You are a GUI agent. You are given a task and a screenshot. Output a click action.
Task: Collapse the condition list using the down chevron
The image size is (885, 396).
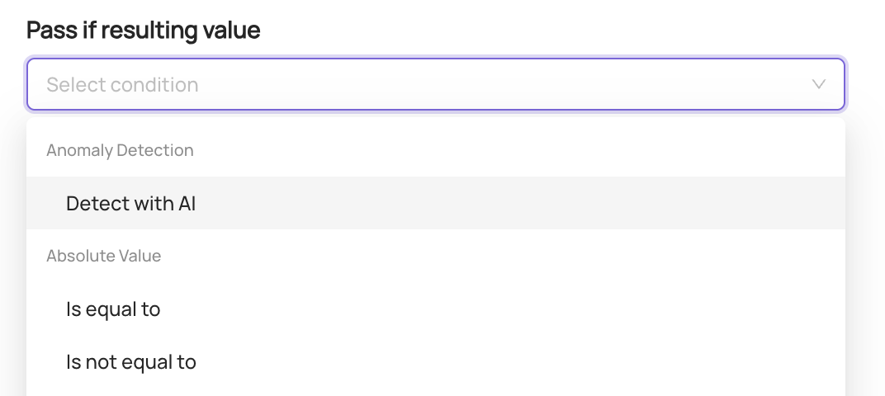point(818,84)
